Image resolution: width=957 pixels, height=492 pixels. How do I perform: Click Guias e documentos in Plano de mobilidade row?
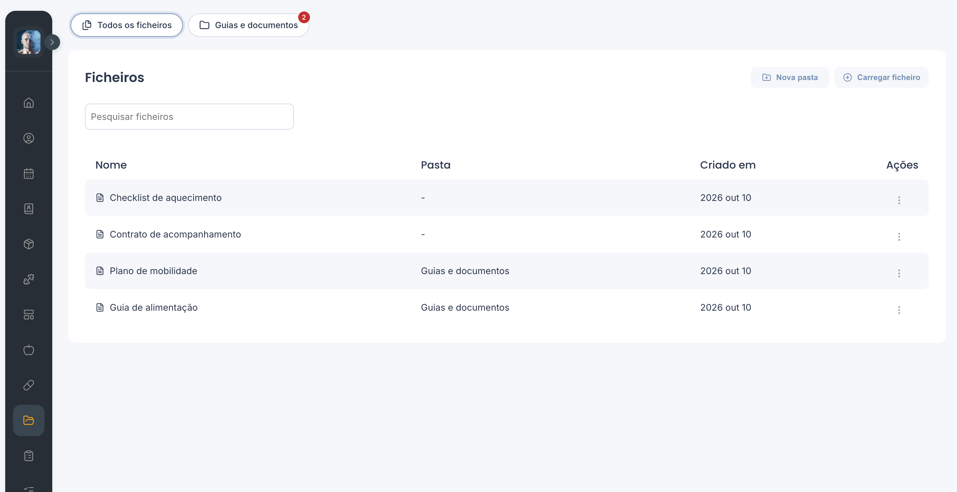[x=465, y=271]
